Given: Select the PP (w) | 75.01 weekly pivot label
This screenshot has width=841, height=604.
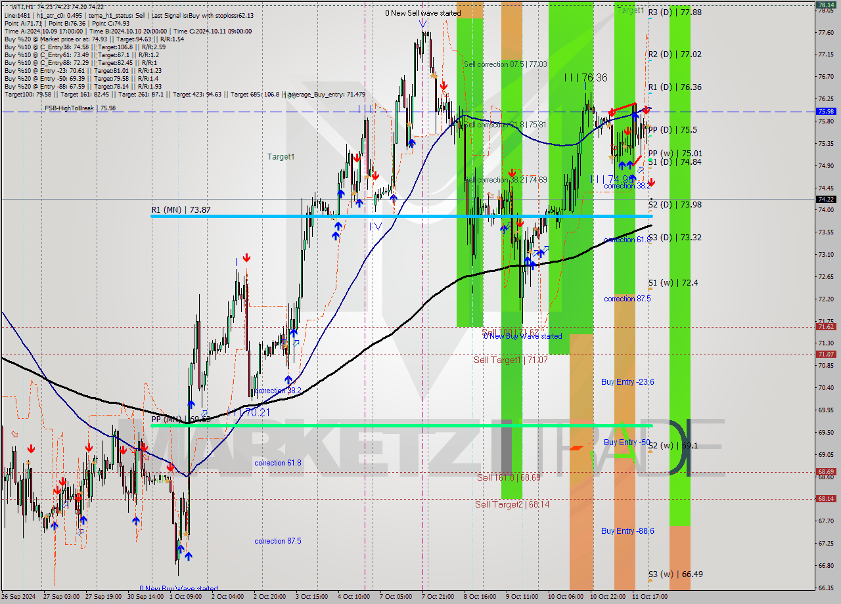Looking at the screenshot, I should click(x=675, y=153).
